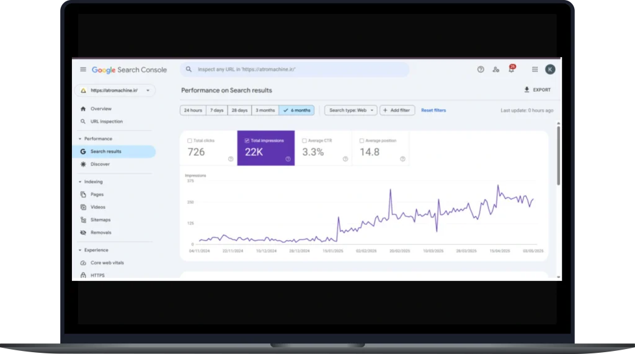Click the Overview home icon

pyautogui.click(x=83, y=108)
